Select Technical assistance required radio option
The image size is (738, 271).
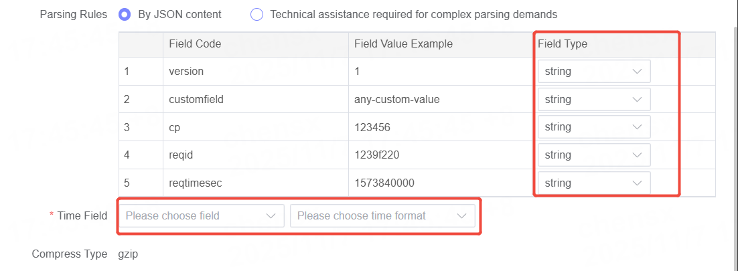pos(256,14)
